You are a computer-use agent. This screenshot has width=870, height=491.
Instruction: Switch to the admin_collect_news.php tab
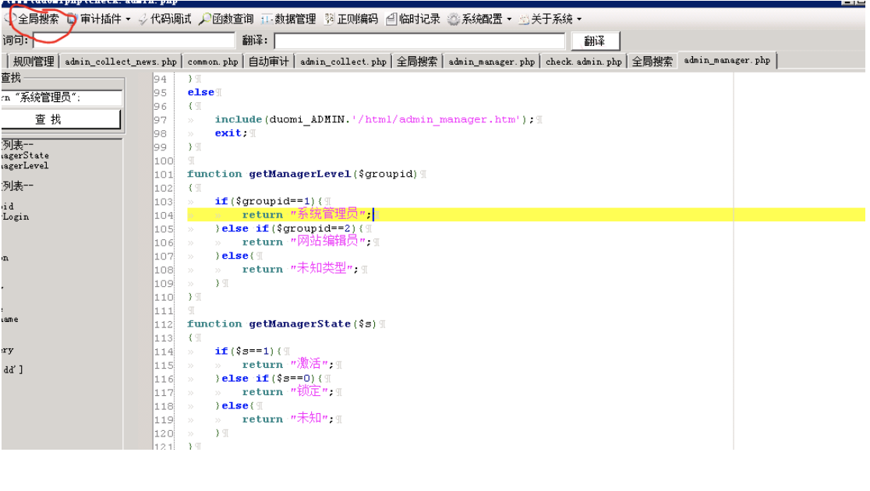[120, 62]
